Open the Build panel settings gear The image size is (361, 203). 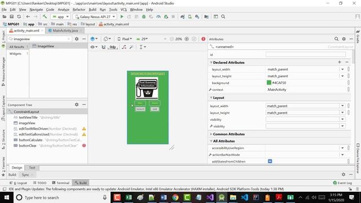(344, 174)
